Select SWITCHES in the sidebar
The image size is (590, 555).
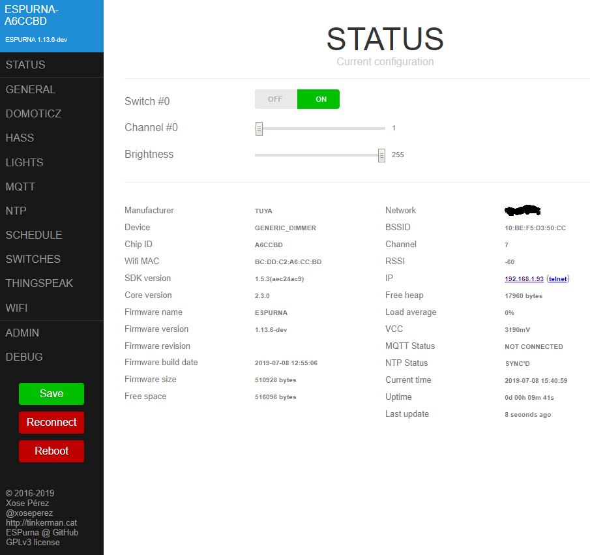tap(52, 259)
